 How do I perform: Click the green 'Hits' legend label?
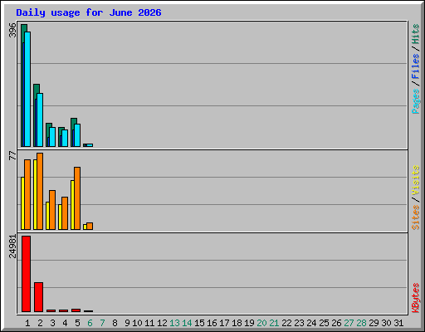pyautogui.click(x=415, y=34)
